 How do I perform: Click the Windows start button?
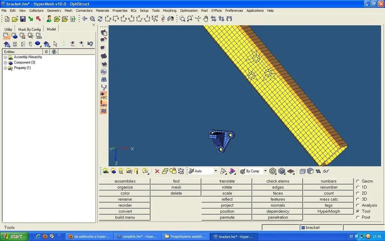click(14, 236)
